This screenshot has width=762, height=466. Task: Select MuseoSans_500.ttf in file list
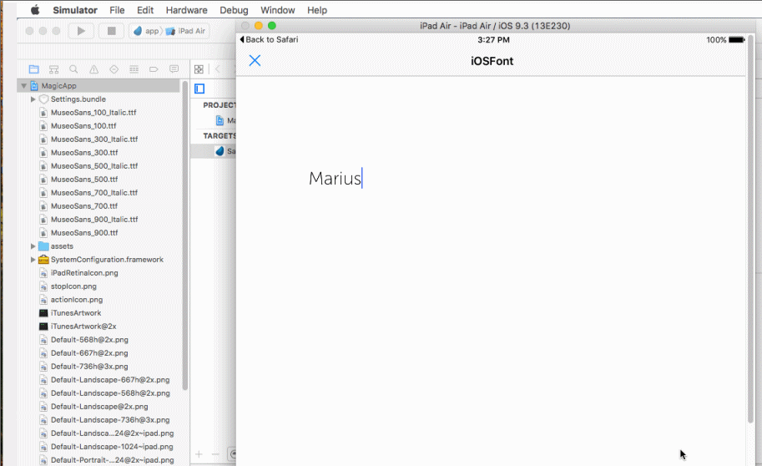tap(83, 180)
